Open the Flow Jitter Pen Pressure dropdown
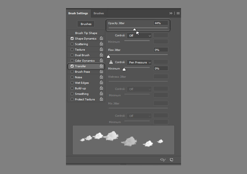 [139, 62]
